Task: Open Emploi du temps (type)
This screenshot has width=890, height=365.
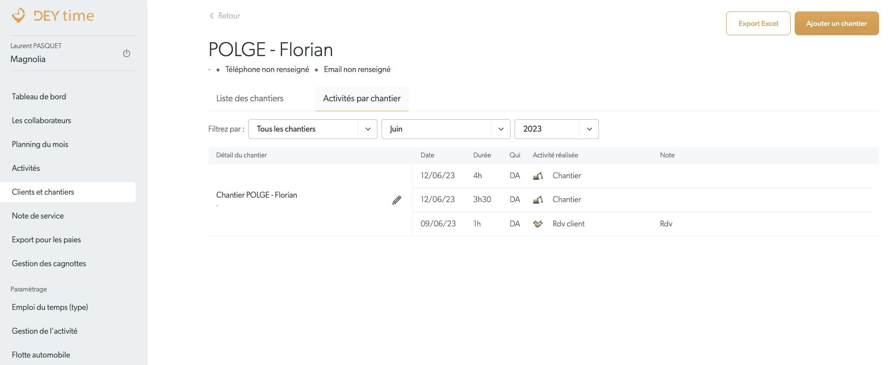Action: pyautogui.click(x=50, y=307)
